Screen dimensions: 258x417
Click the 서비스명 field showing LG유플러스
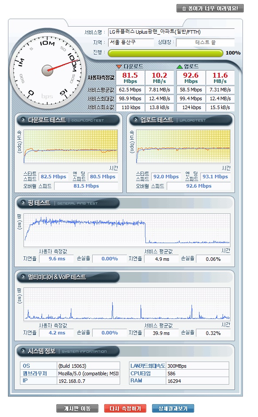tap(172, 32)
